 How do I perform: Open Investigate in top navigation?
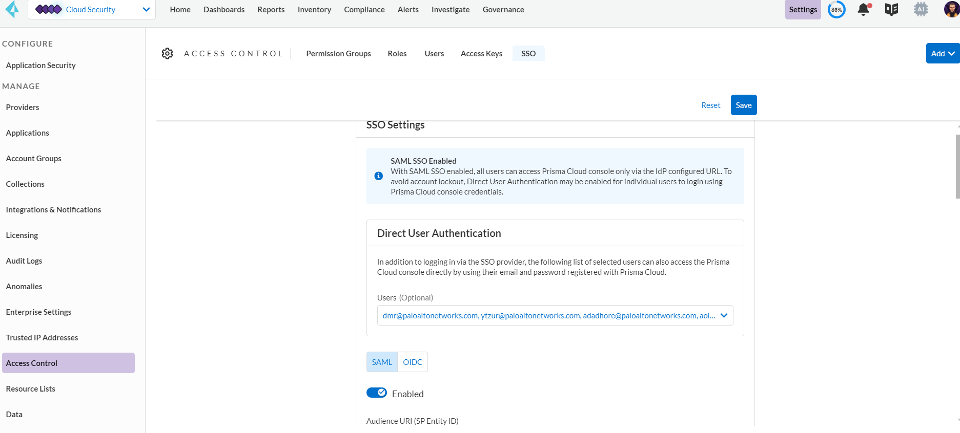(451, 9)
